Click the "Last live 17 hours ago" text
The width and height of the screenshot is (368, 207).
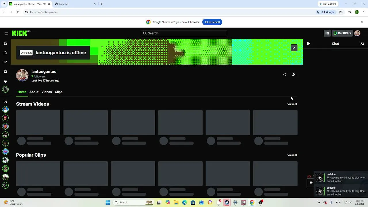tap(45, 80)
